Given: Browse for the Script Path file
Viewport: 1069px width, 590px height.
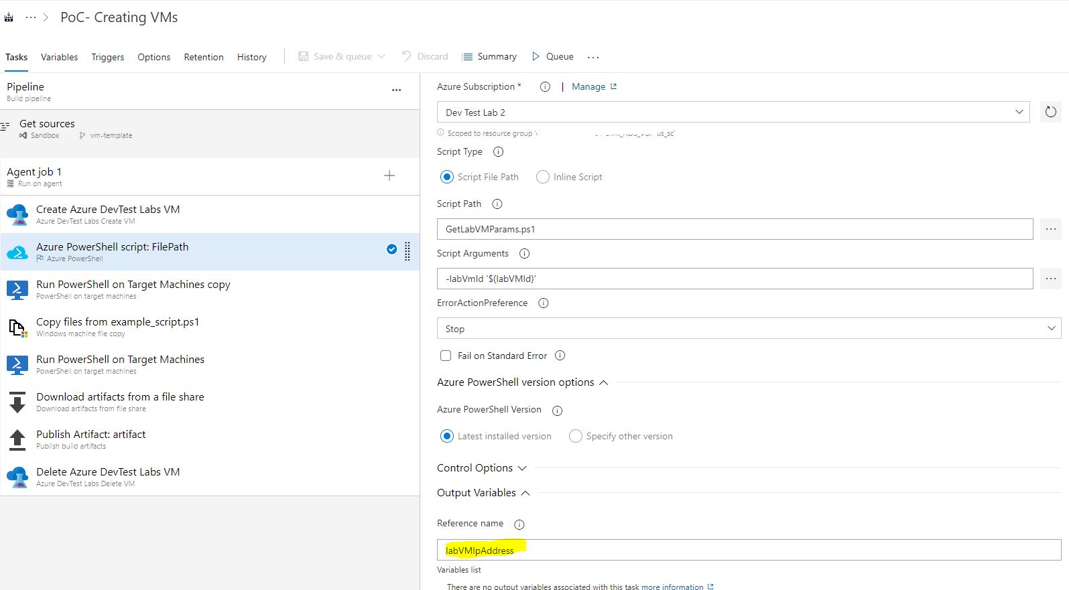Looking at the screenshot, I should 1050,229.
